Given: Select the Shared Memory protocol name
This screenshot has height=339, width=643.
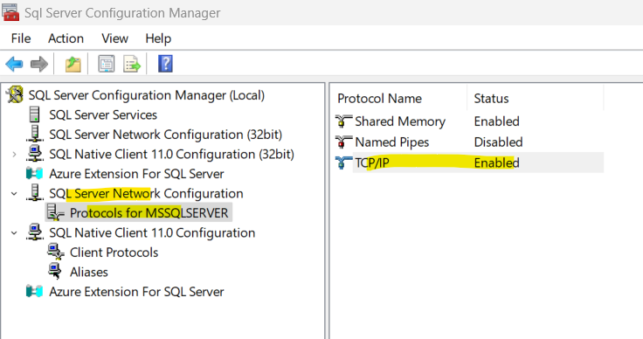Looking at the screenshot, I should [x=400, y=121].
